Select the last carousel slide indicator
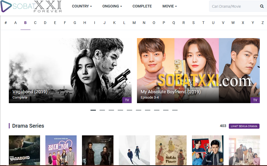 175,110
